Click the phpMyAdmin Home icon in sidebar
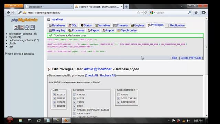 pyautogui.click(x=16, y=27)
